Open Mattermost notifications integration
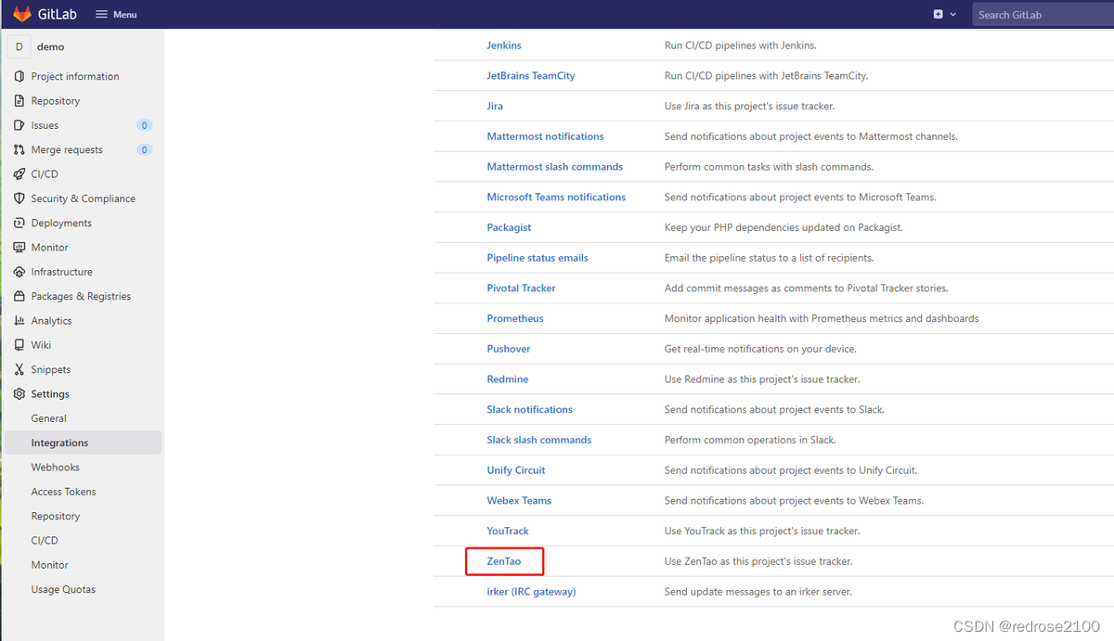 pyautogui.click(x=545, y=136)
